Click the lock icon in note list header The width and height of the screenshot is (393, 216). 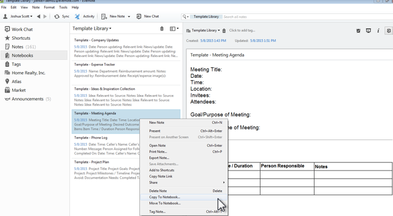pos(162,29)
